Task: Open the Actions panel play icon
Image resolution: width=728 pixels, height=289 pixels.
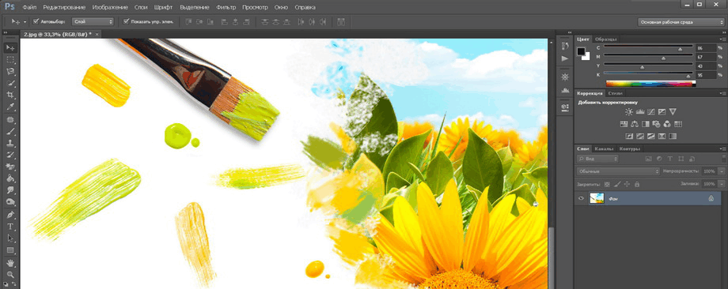Action: pos(564,58)
